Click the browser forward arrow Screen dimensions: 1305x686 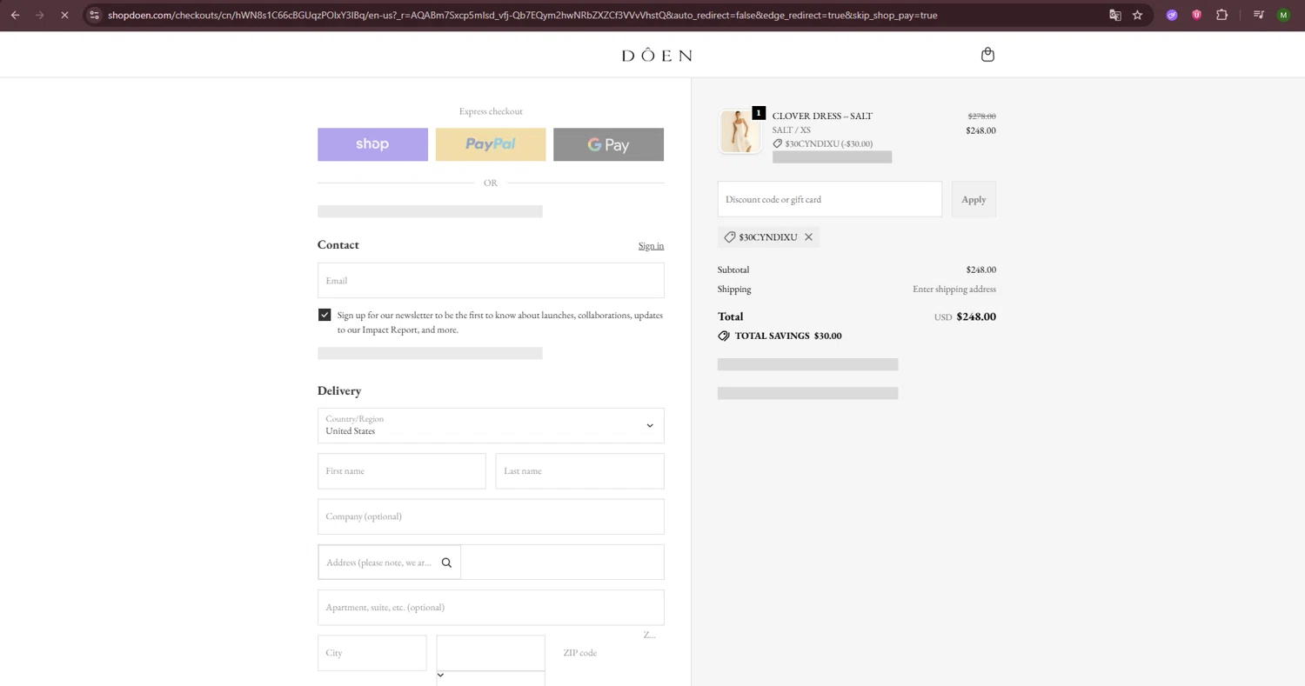tap(39, 15)
